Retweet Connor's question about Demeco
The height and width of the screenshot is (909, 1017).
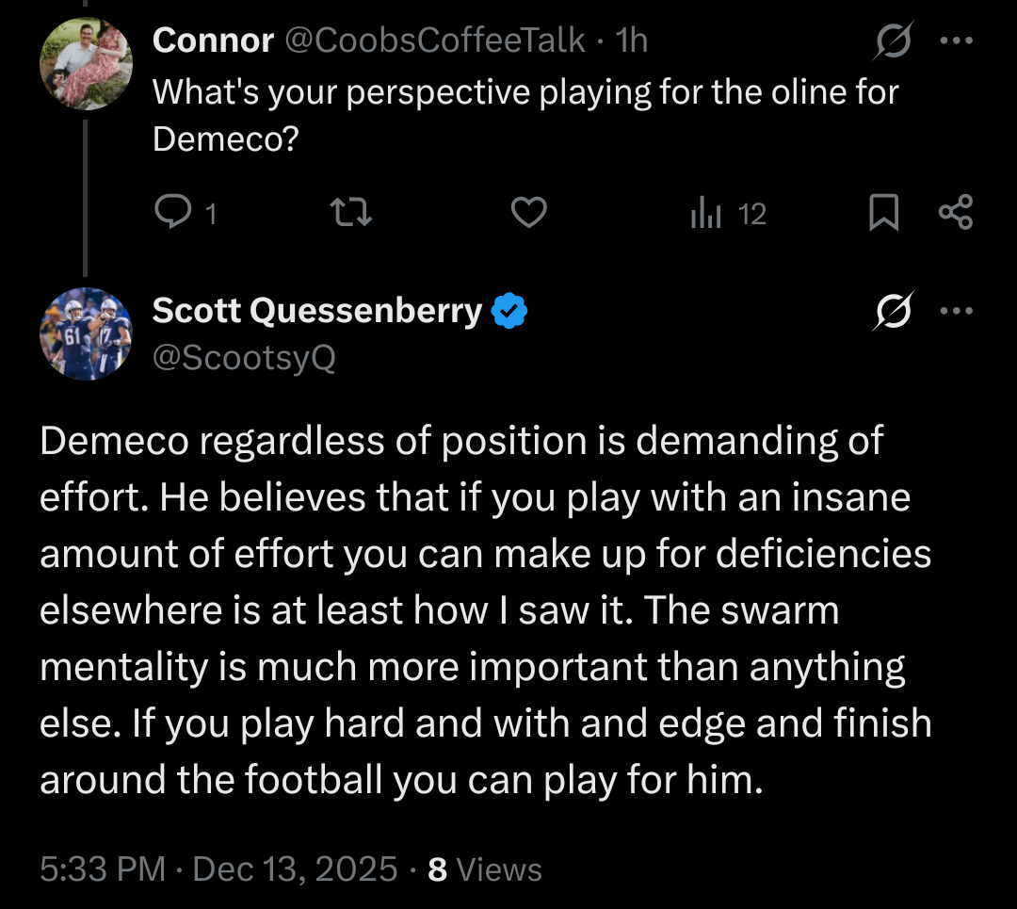[x=349, y=213]
